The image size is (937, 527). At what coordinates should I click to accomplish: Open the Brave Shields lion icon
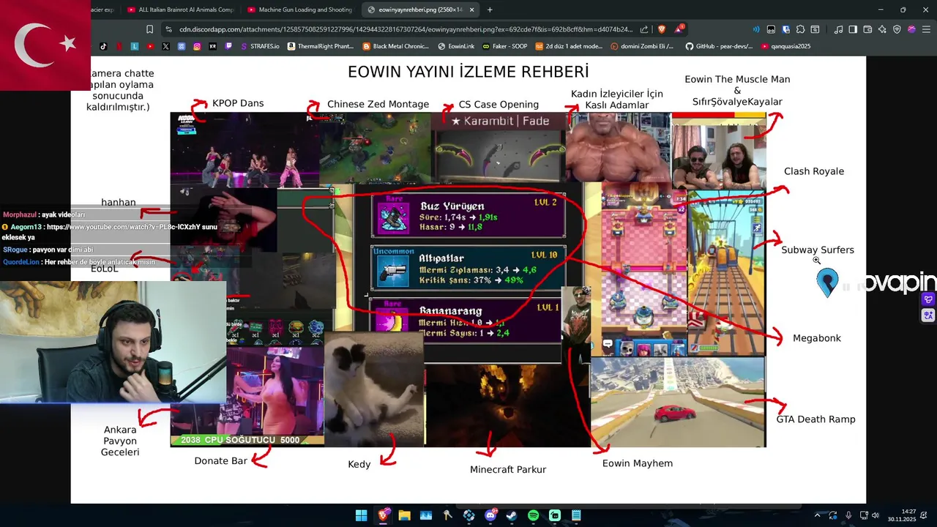click(662, 29)
